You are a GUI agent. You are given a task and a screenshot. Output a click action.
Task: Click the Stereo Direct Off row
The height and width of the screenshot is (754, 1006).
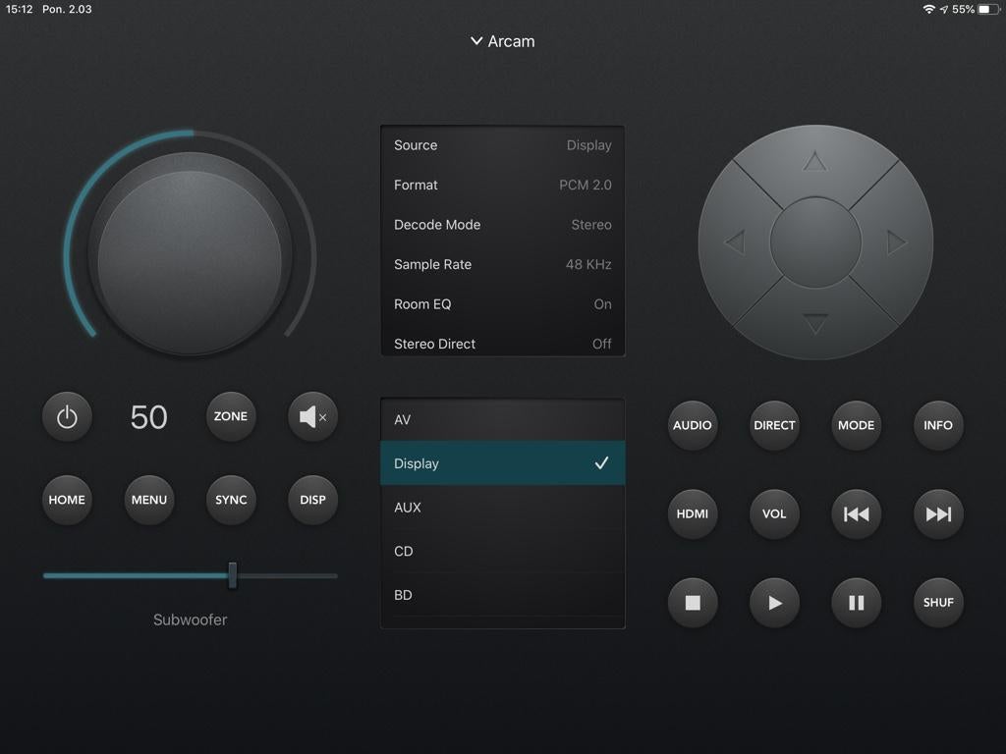click(502, 342)
